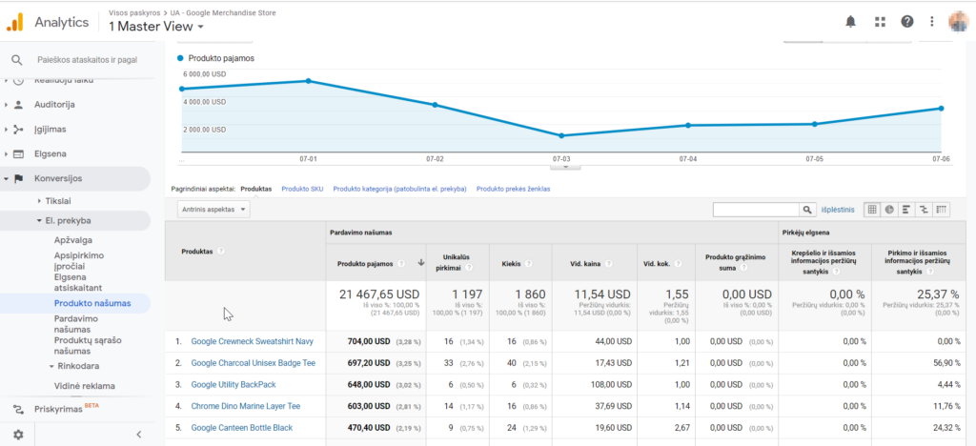Image resolution: width=976 pixels, height=446 pixels.
Task: Click help icon next to Kiekis header
Action: (528, 263)
